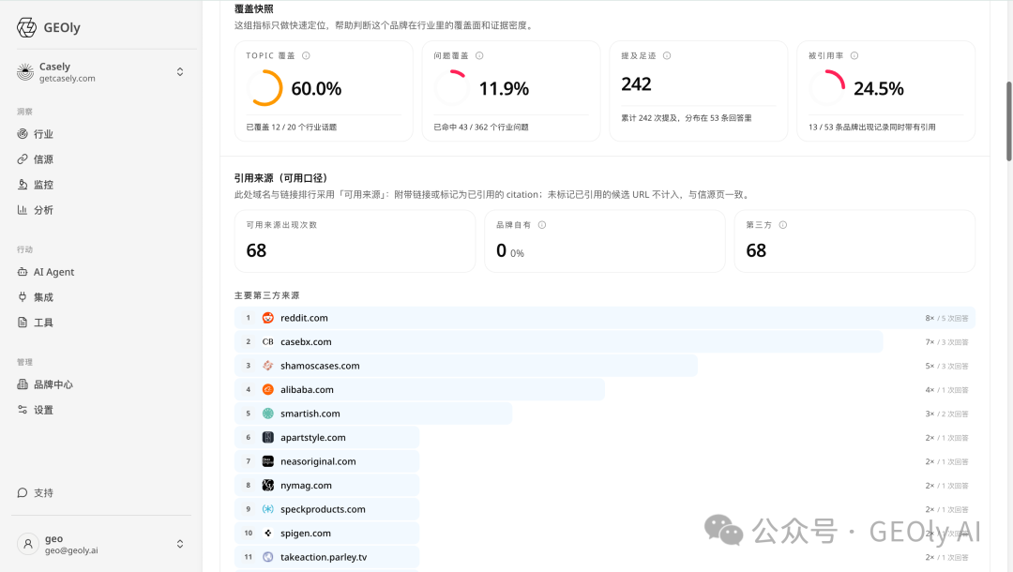This screenshot has height=572, width=1013.
Task: Select the nymag.com source row
Action: click(605, 485)
